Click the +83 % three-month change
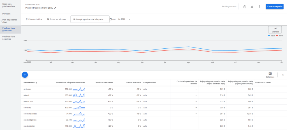Image resolution: width=287 pixels, height=130 pixels. point(110,120)
